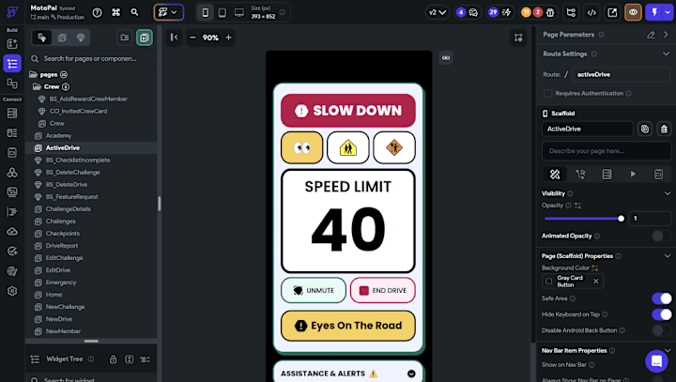The height and width of the screenshot is (382, 676).
Task: Collapse the pages folder
Action: coord(33,74)
